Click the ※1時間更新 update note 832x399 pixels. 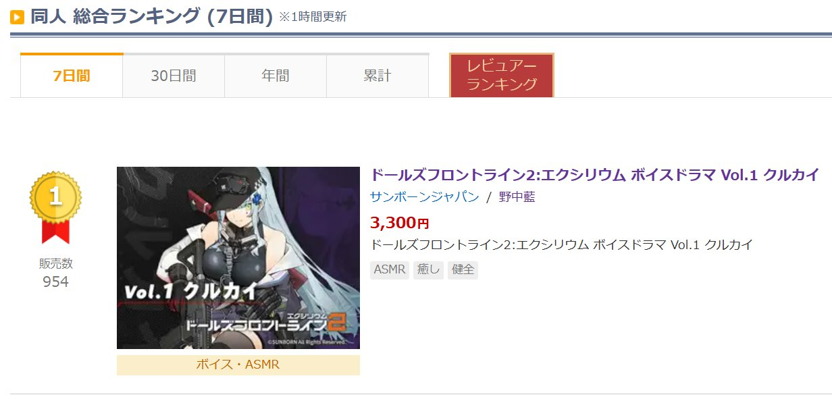[x=313, y=17]
